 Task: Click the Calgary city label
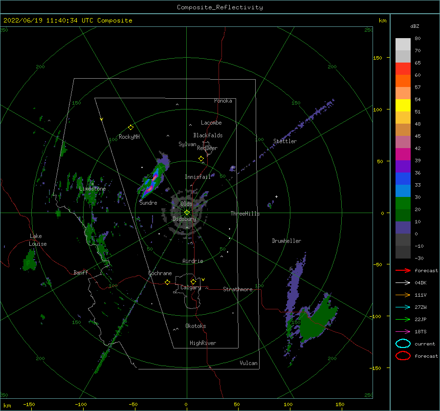click(x=191, y=287)
